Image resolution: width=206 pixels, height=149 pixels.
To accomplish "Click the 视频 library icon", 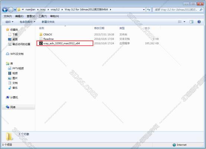I will pos(10,73).
